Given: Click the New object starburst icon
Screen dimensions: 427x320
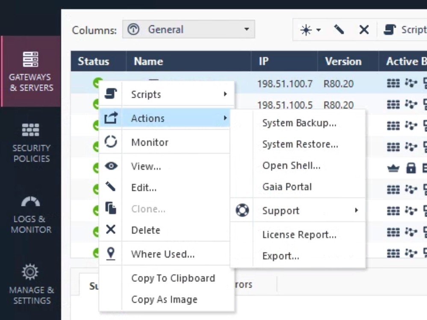Looking at the screenshot, I should coord(306,30).
